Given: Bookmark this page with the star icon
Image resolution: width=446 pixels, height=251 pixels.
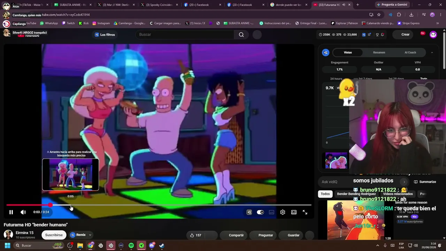Looking at the screenshot, I should pyautogui.click(x=379, y=15).
